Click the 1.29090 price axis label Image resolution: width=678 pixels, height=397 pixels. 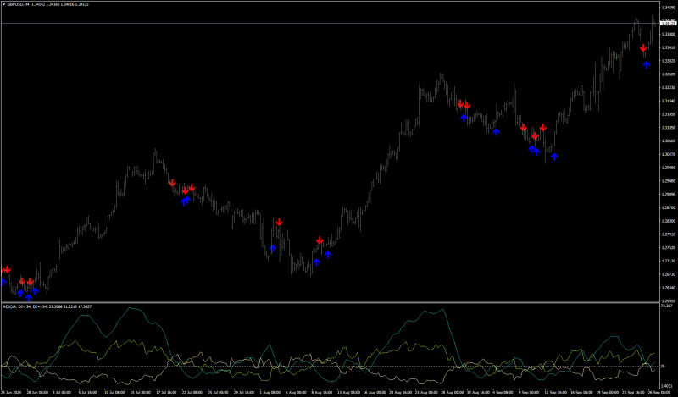pyautogui.click(x=669, y=195)
